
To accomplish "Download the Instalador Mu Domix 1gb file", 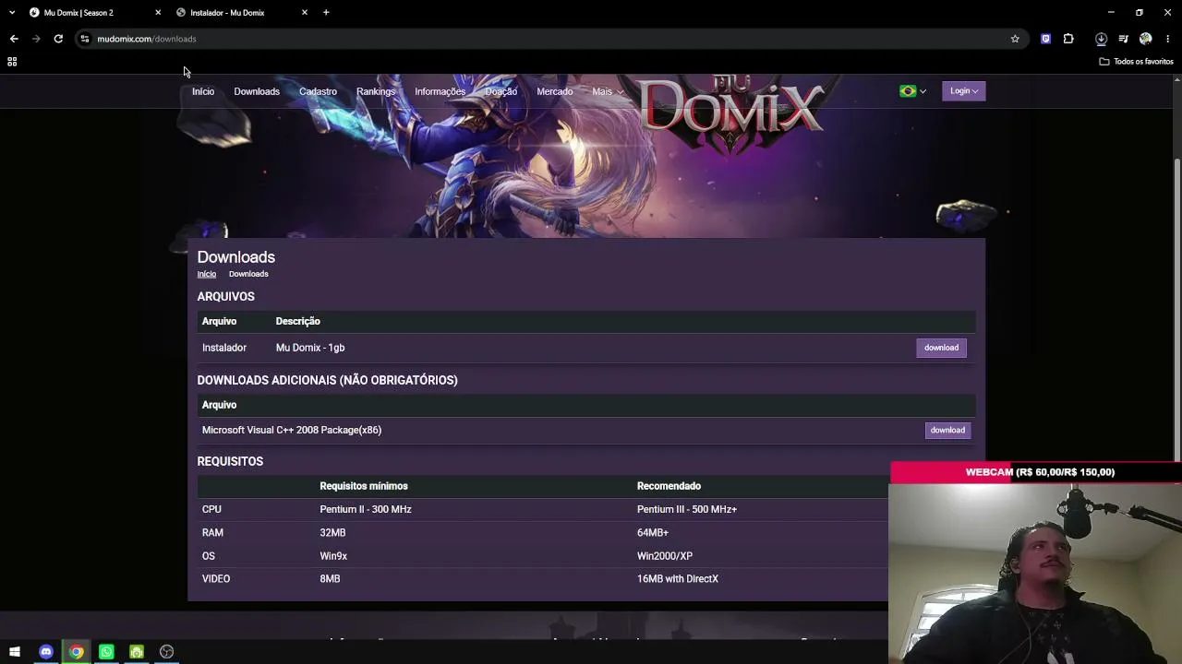I will point(941,348).
